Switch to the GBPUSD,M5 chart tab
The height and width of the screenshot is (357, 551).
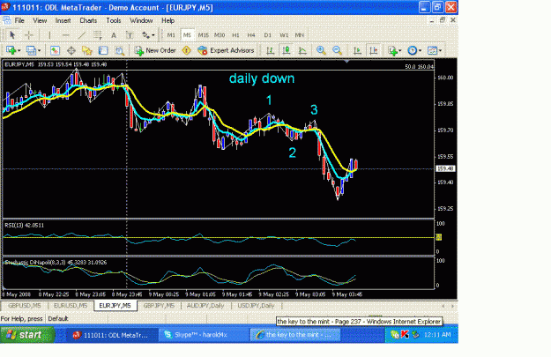(x=25, y=306)
